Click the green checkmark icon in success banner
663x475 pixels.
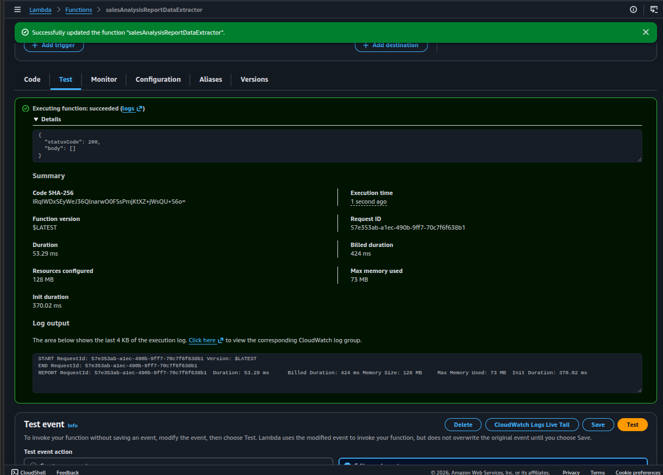tap(25, 32)
